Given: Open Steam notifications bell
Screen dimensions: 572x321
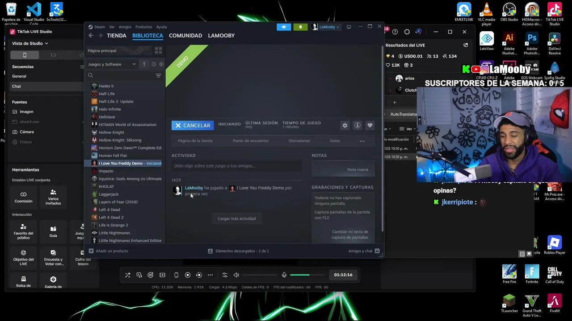Looking at the screenshot, I should [300, 27].
